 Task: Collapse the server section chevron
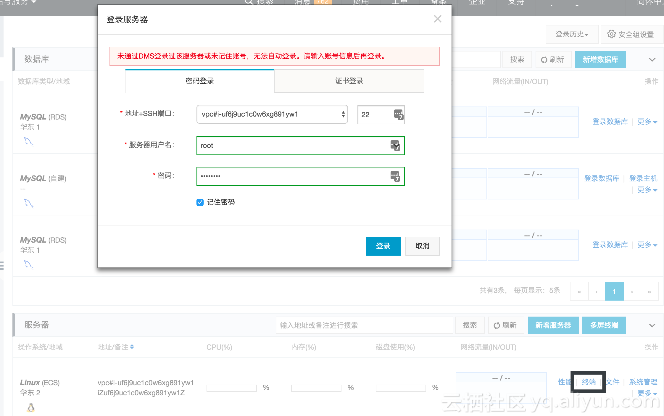[652, 325]
